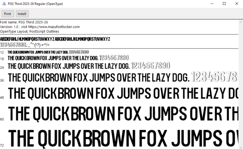Screen dimensions: 243x149
Task: Click the size 24 label
Action: coord(2,68)
